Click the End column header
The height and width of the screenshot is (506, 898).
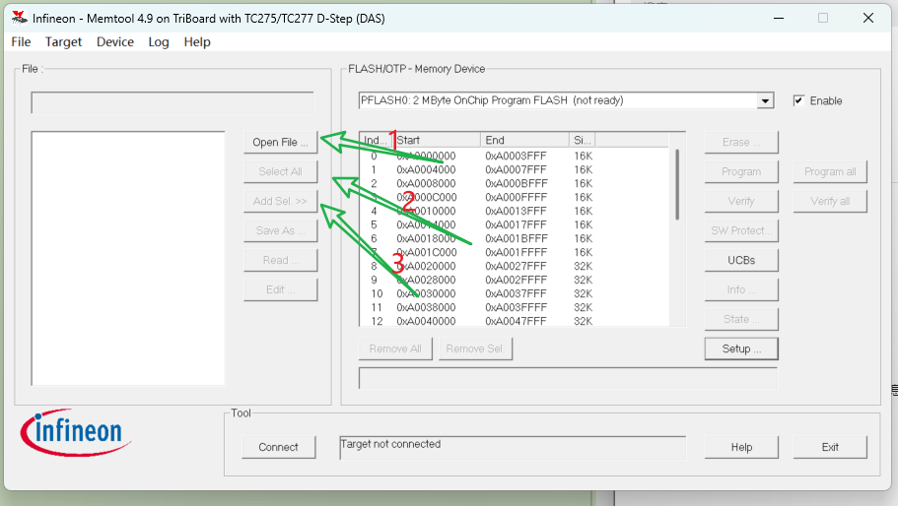click(x=524, y=140)
